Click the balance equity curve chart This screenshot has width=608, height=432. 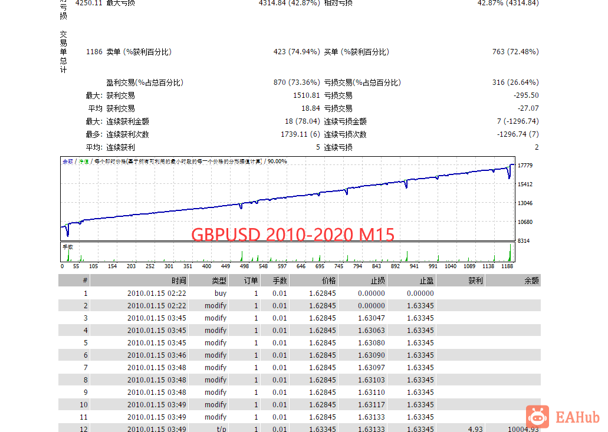coord(288,199)
